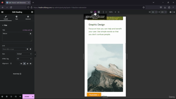Open the Firefox application menu
This screenshot has width=176, height=99.
(173, 7)
